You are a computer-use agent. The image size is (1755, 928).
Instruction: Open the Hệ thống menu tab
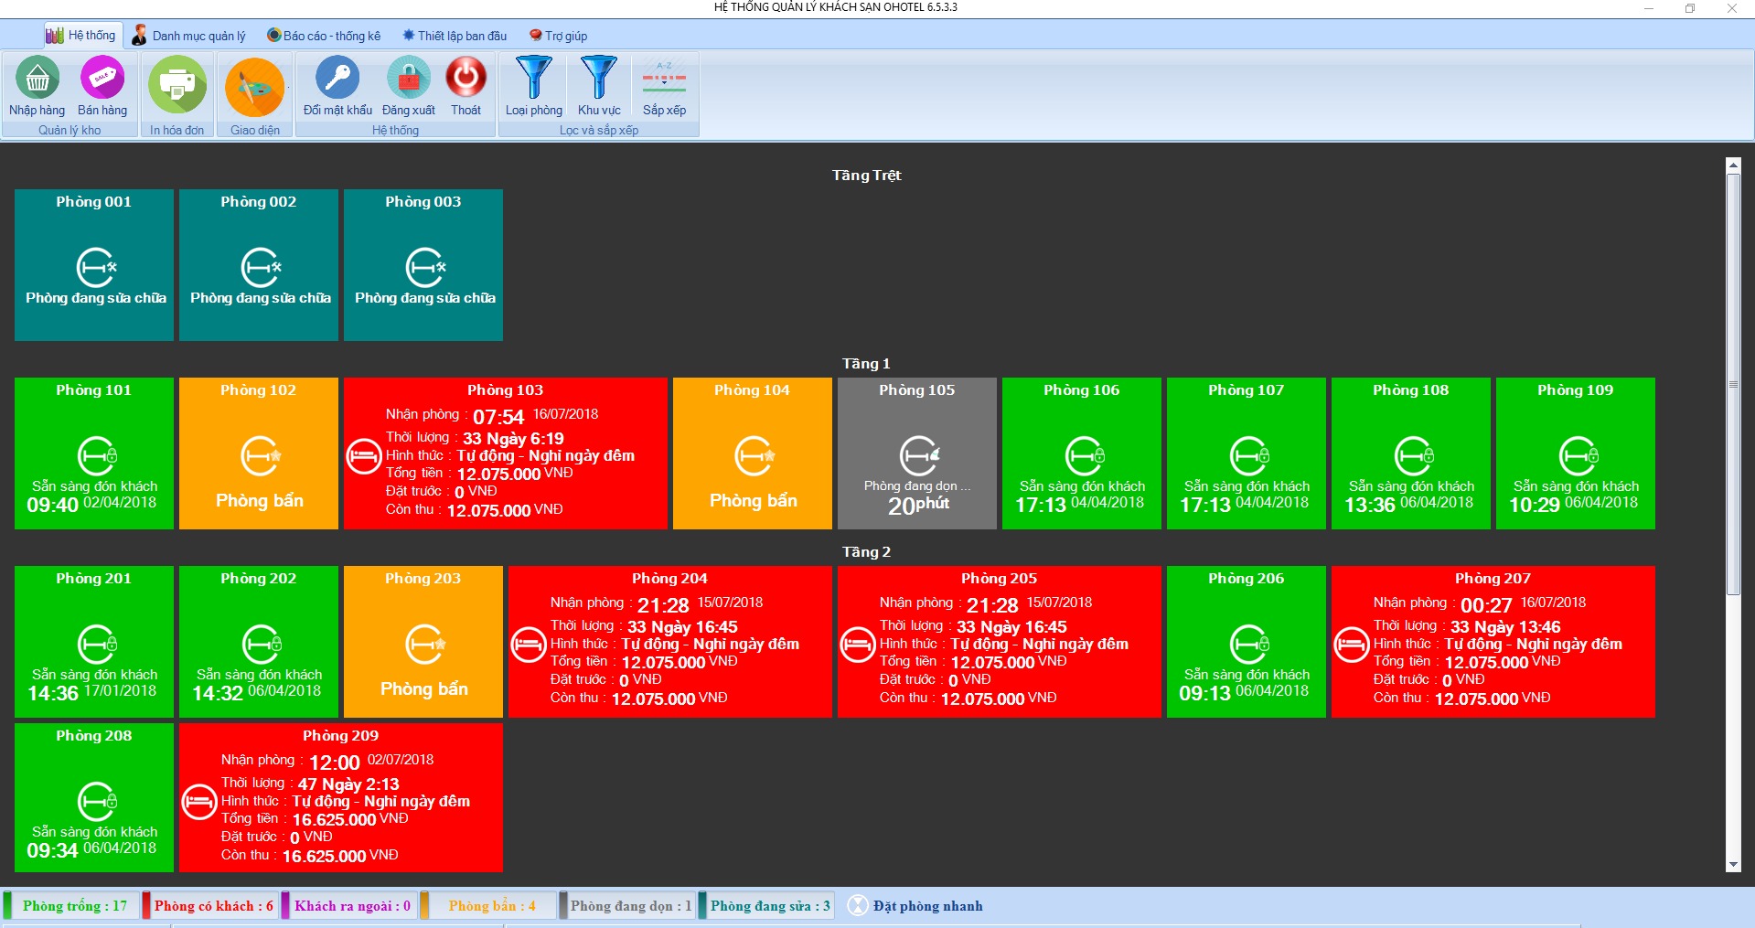click(80, 36)
